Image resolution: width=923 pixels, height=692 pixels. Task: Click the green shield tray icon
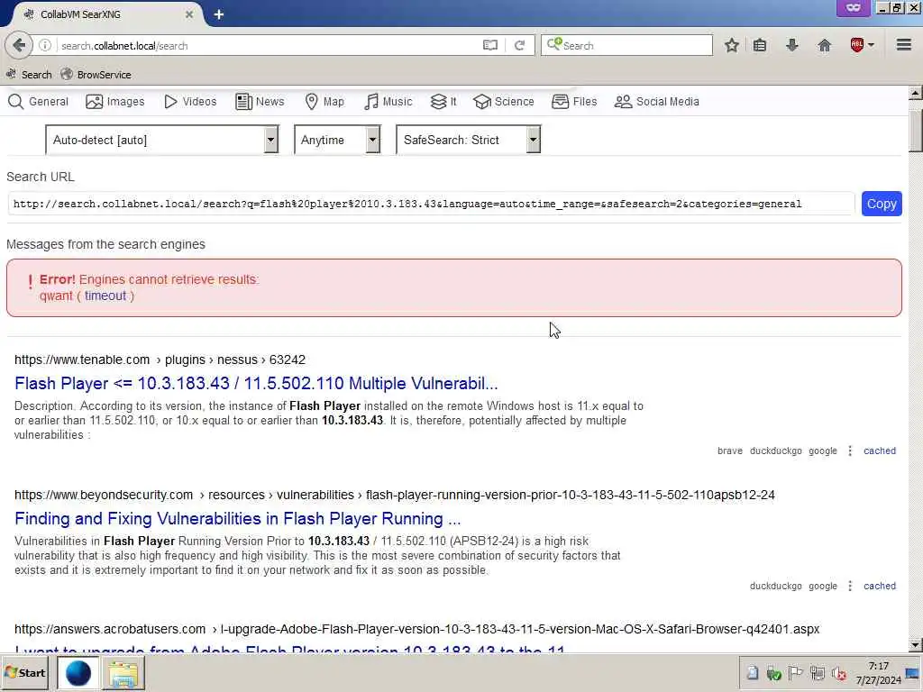point(774,673)
